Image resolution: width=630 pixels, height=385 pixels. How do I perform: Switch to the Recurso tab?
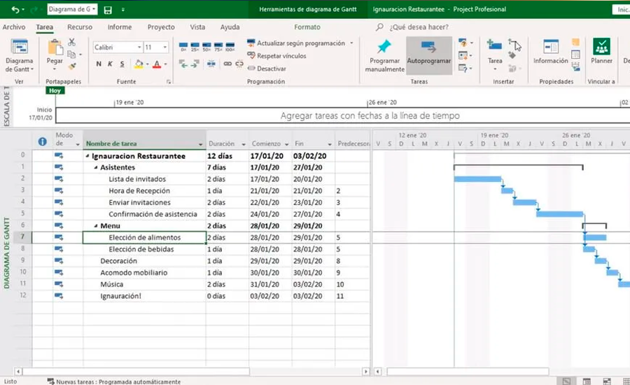tap(80, 27)
